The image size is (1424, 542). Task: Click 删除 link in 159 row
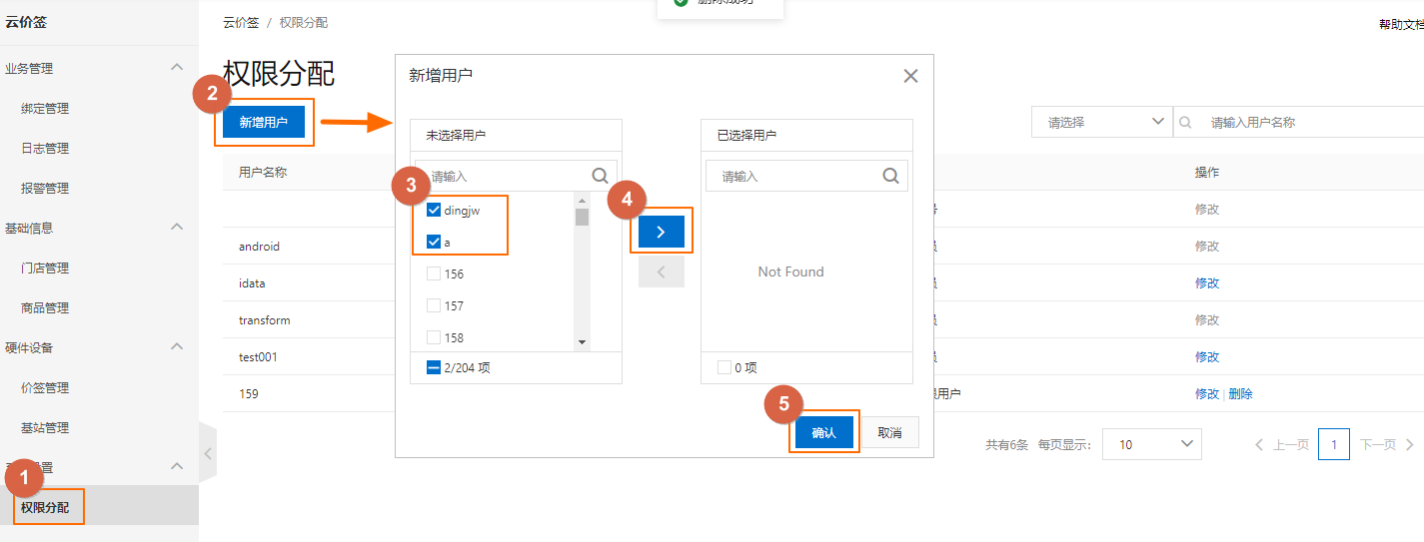tap(1240, 394)
